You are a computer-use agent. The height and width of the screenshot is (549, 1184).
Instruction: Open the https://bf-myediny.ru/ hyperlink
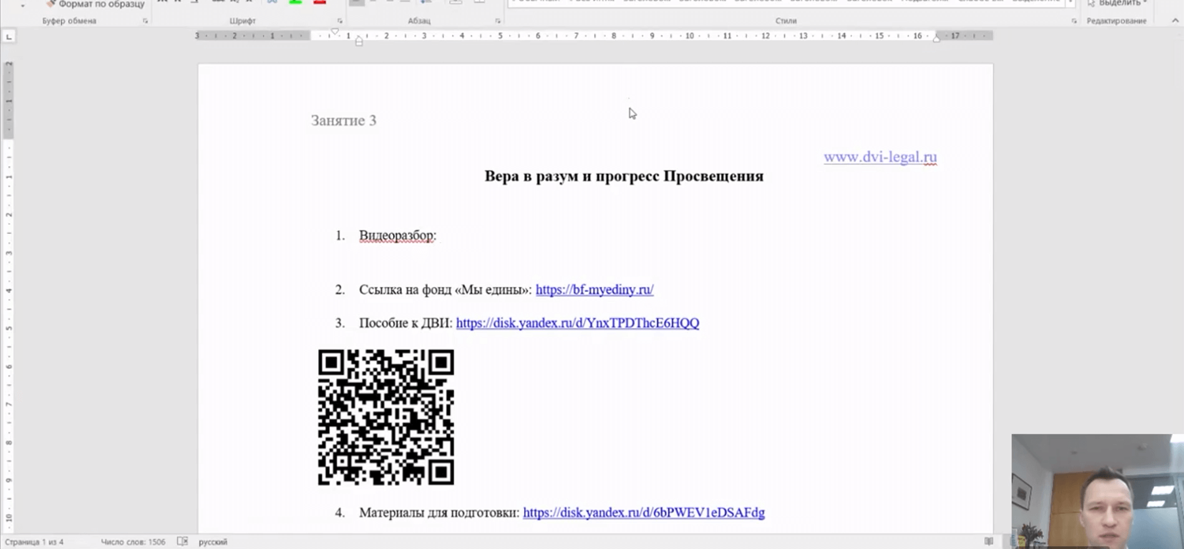[594, 289]
